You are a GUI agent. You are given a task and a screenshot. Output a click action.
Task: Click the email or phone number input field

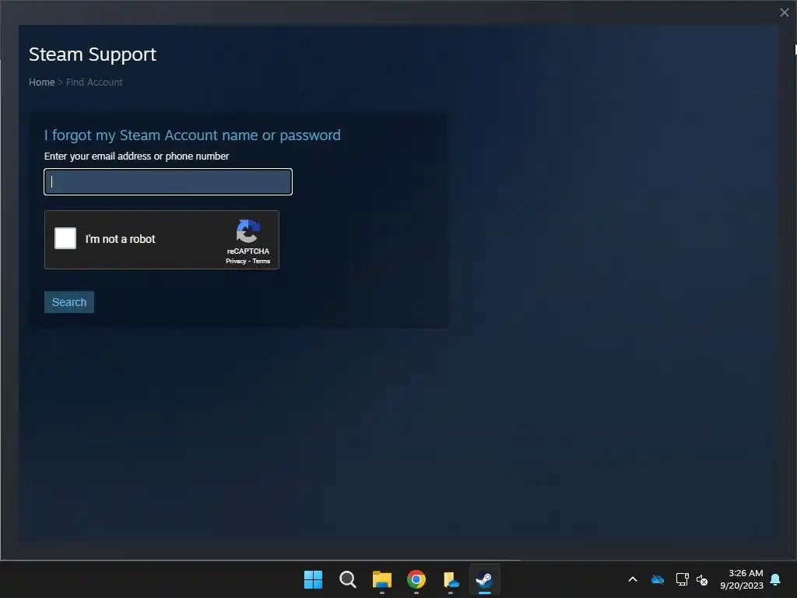[168, 181]
